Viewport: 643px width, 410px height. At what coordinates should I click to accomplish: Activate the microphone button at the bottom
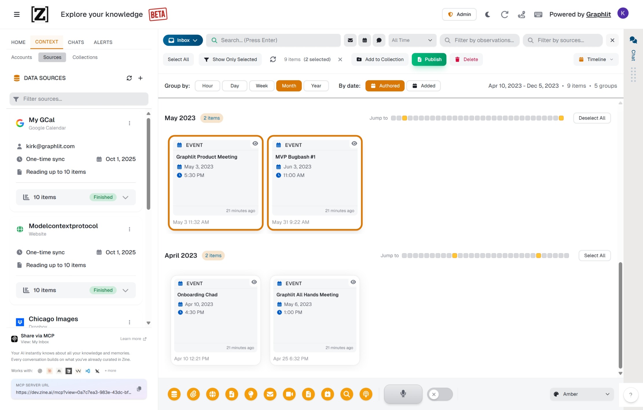tap(403, 394)
